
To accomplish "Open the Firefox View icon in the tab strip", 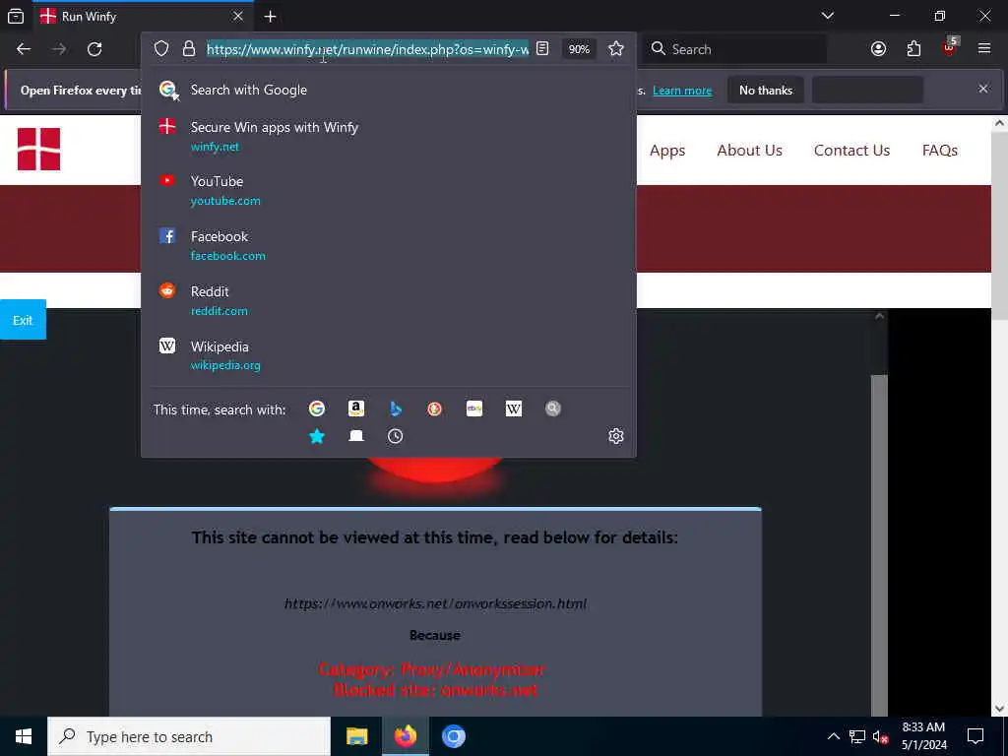I will tap(16, 16).
